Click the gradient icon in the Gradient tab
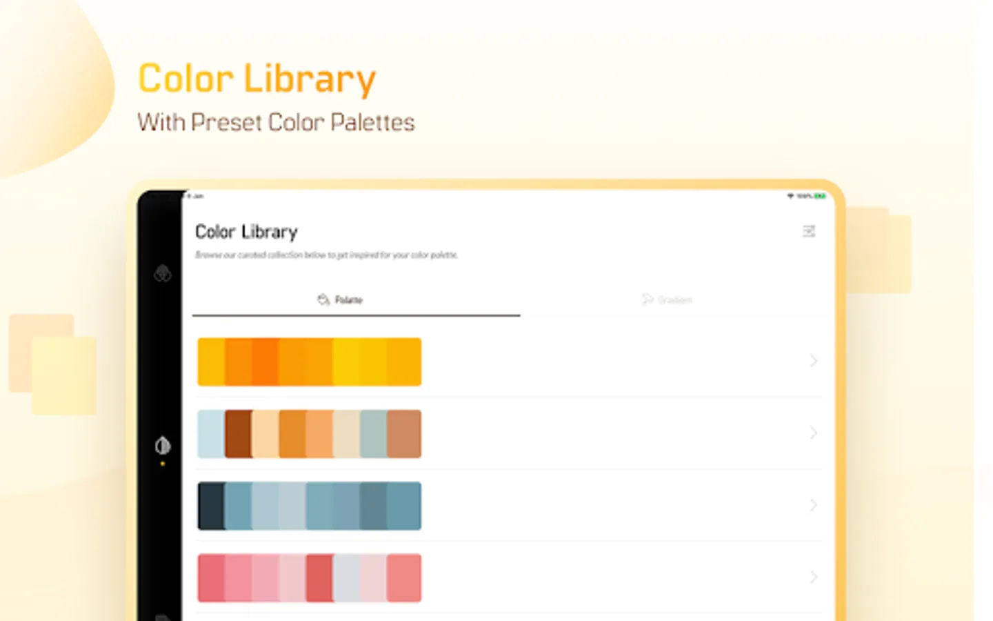Image resolution: width=993 pixels, height=621 pixels. click(x=647, y=299)
